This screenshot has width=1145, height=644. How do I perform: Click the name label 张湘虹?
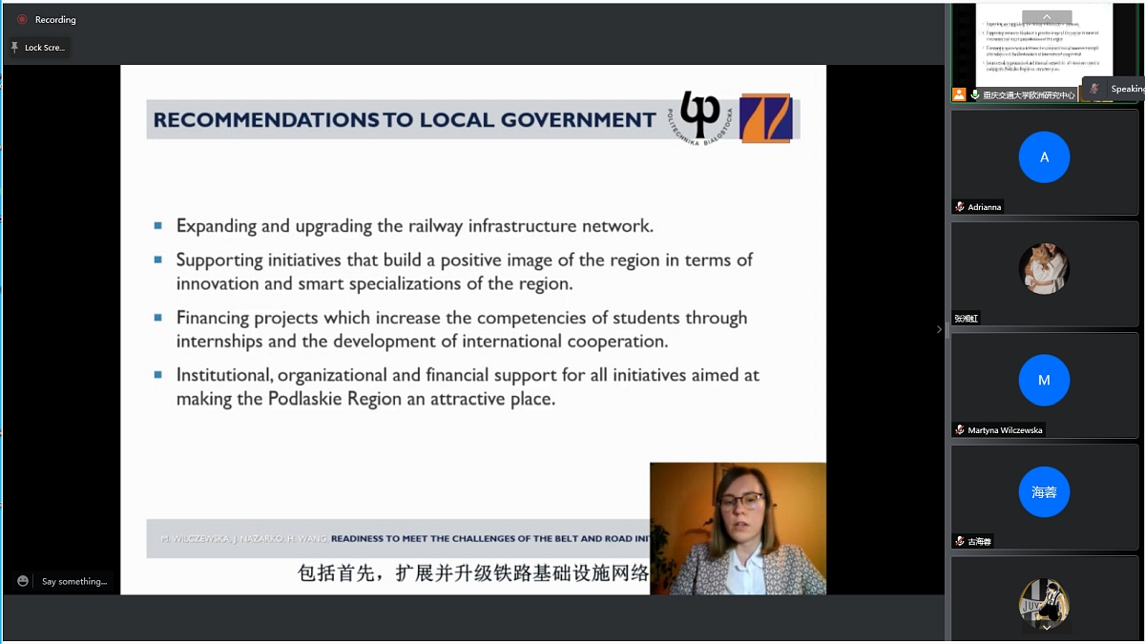tap(967, 319)
